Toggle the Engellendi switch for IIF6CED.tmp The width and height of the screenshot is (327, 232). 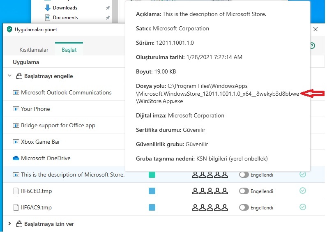(244, 191)
